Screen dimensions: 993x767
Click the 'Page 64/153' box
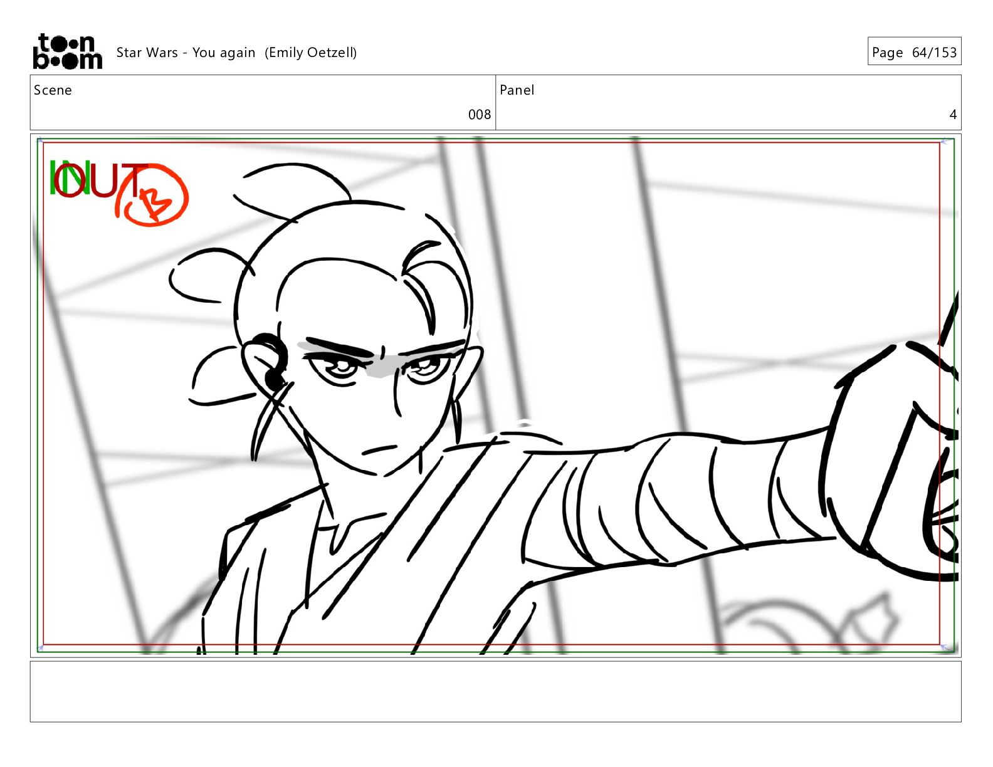tap(914, 51)
